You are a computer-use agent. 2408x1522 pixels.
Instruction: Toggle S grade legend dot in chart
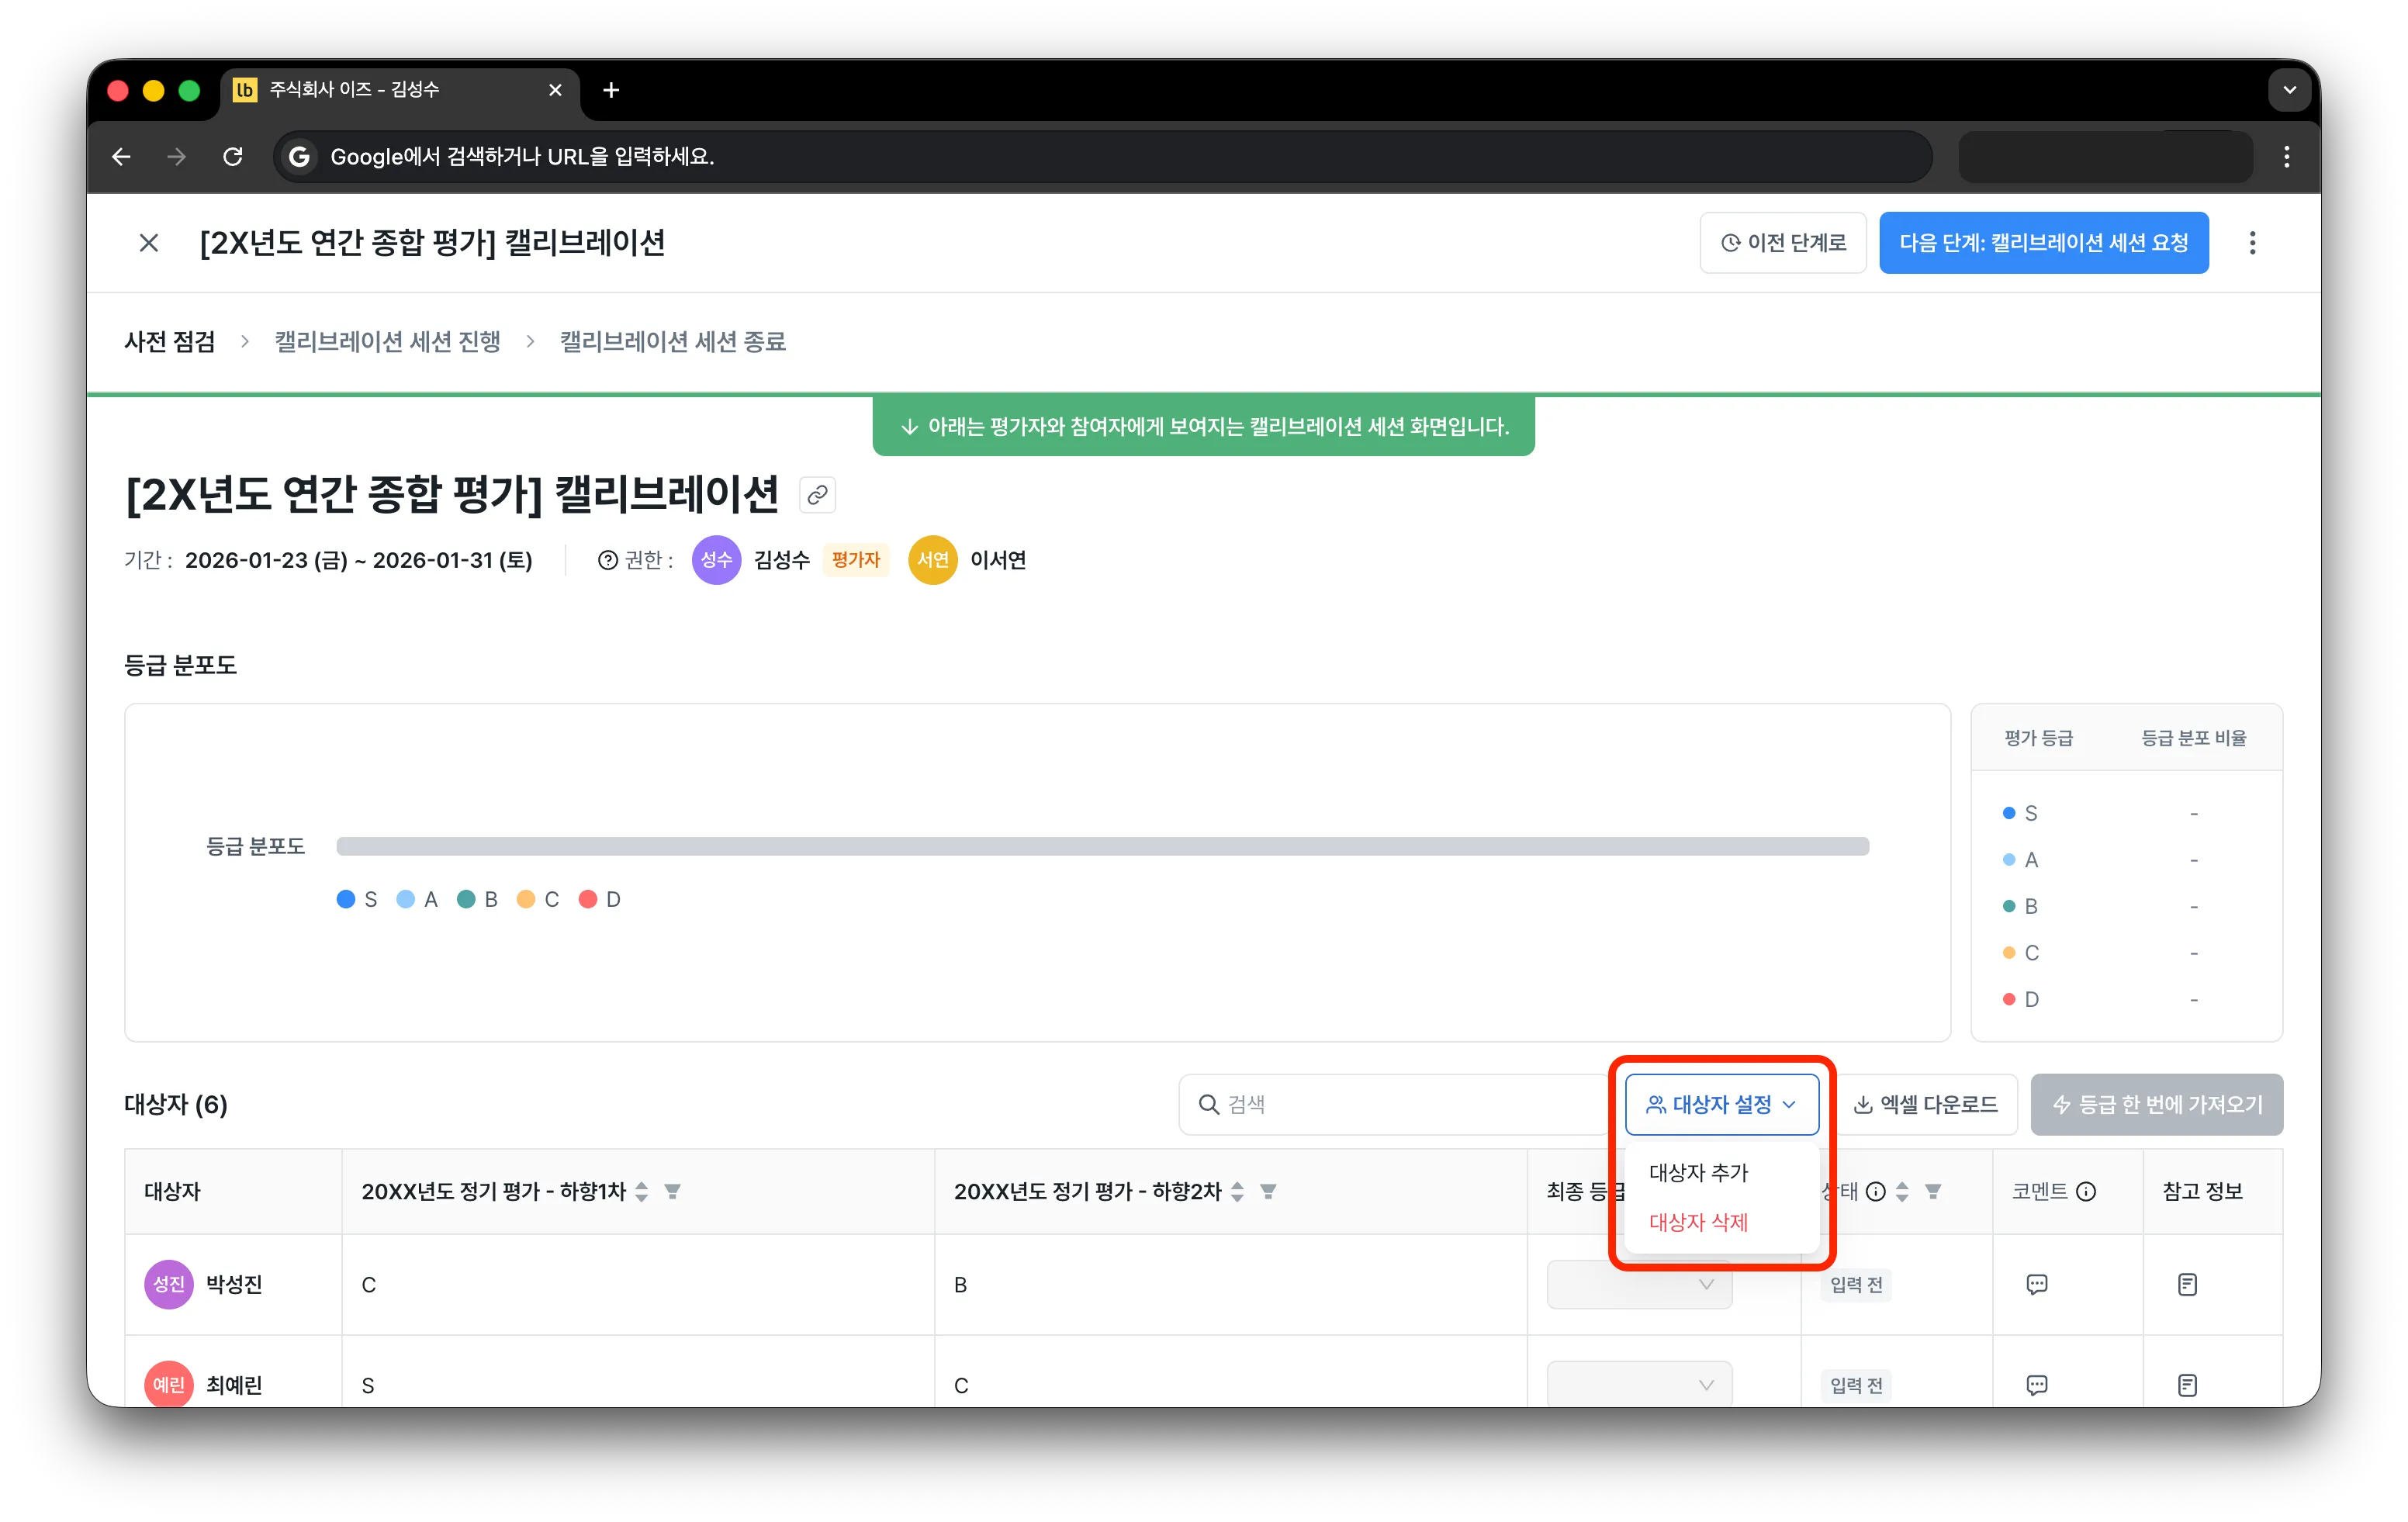pos(346,899)
